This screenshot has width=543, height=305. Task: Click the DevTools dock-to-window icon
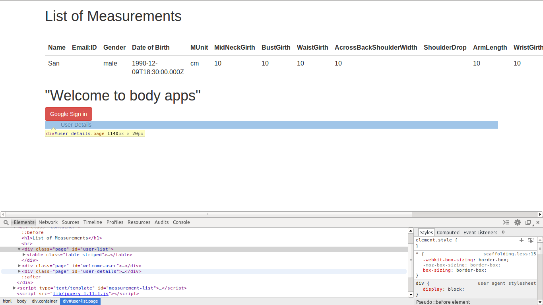(528, 222)
